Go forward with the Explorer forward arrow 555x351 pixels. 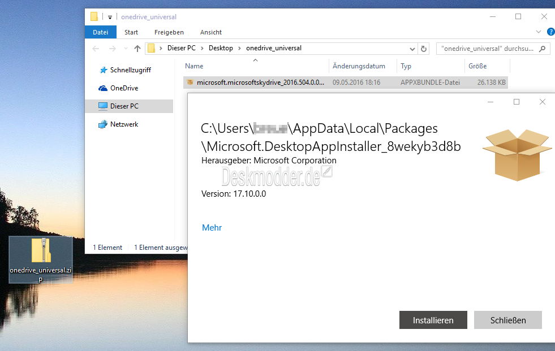pyautogui.click(x=112, y=49)
